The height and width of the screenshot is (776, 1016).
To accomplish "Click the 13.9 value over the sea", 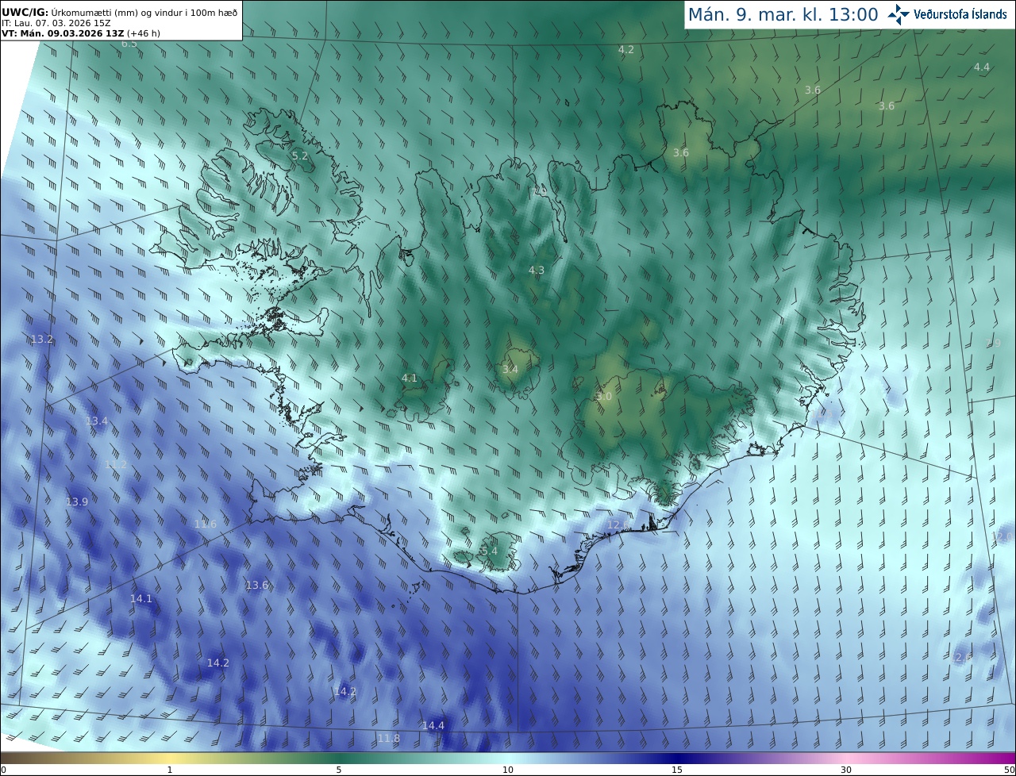I will pyautogui.click(x=77, y=502).
